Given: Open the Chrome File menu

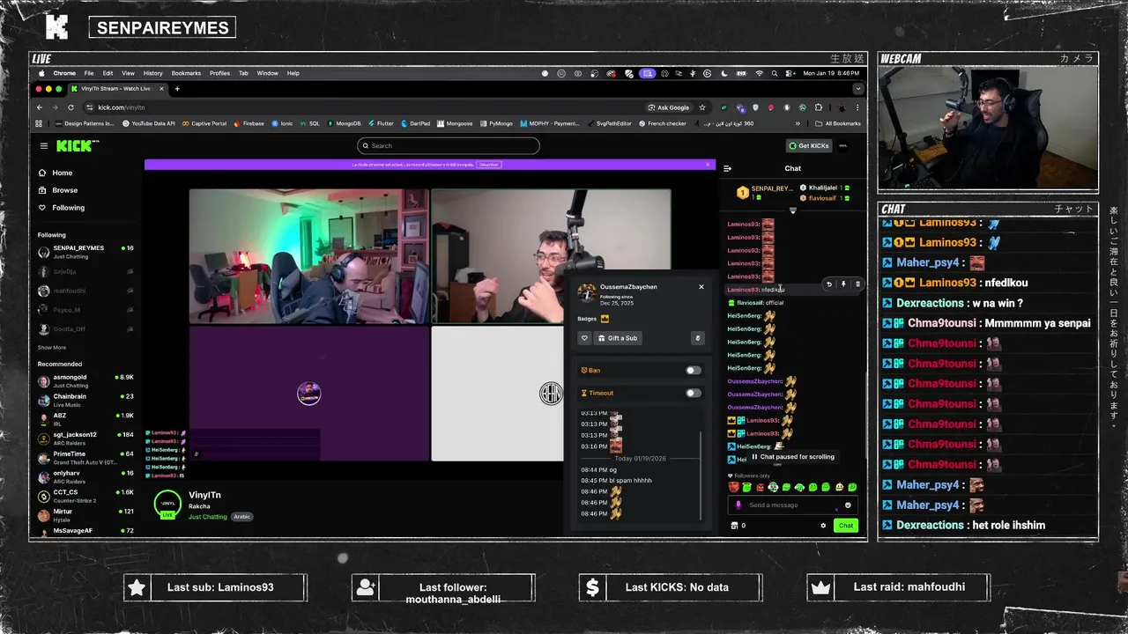Looking at the screenshot, I should (88, 73).
